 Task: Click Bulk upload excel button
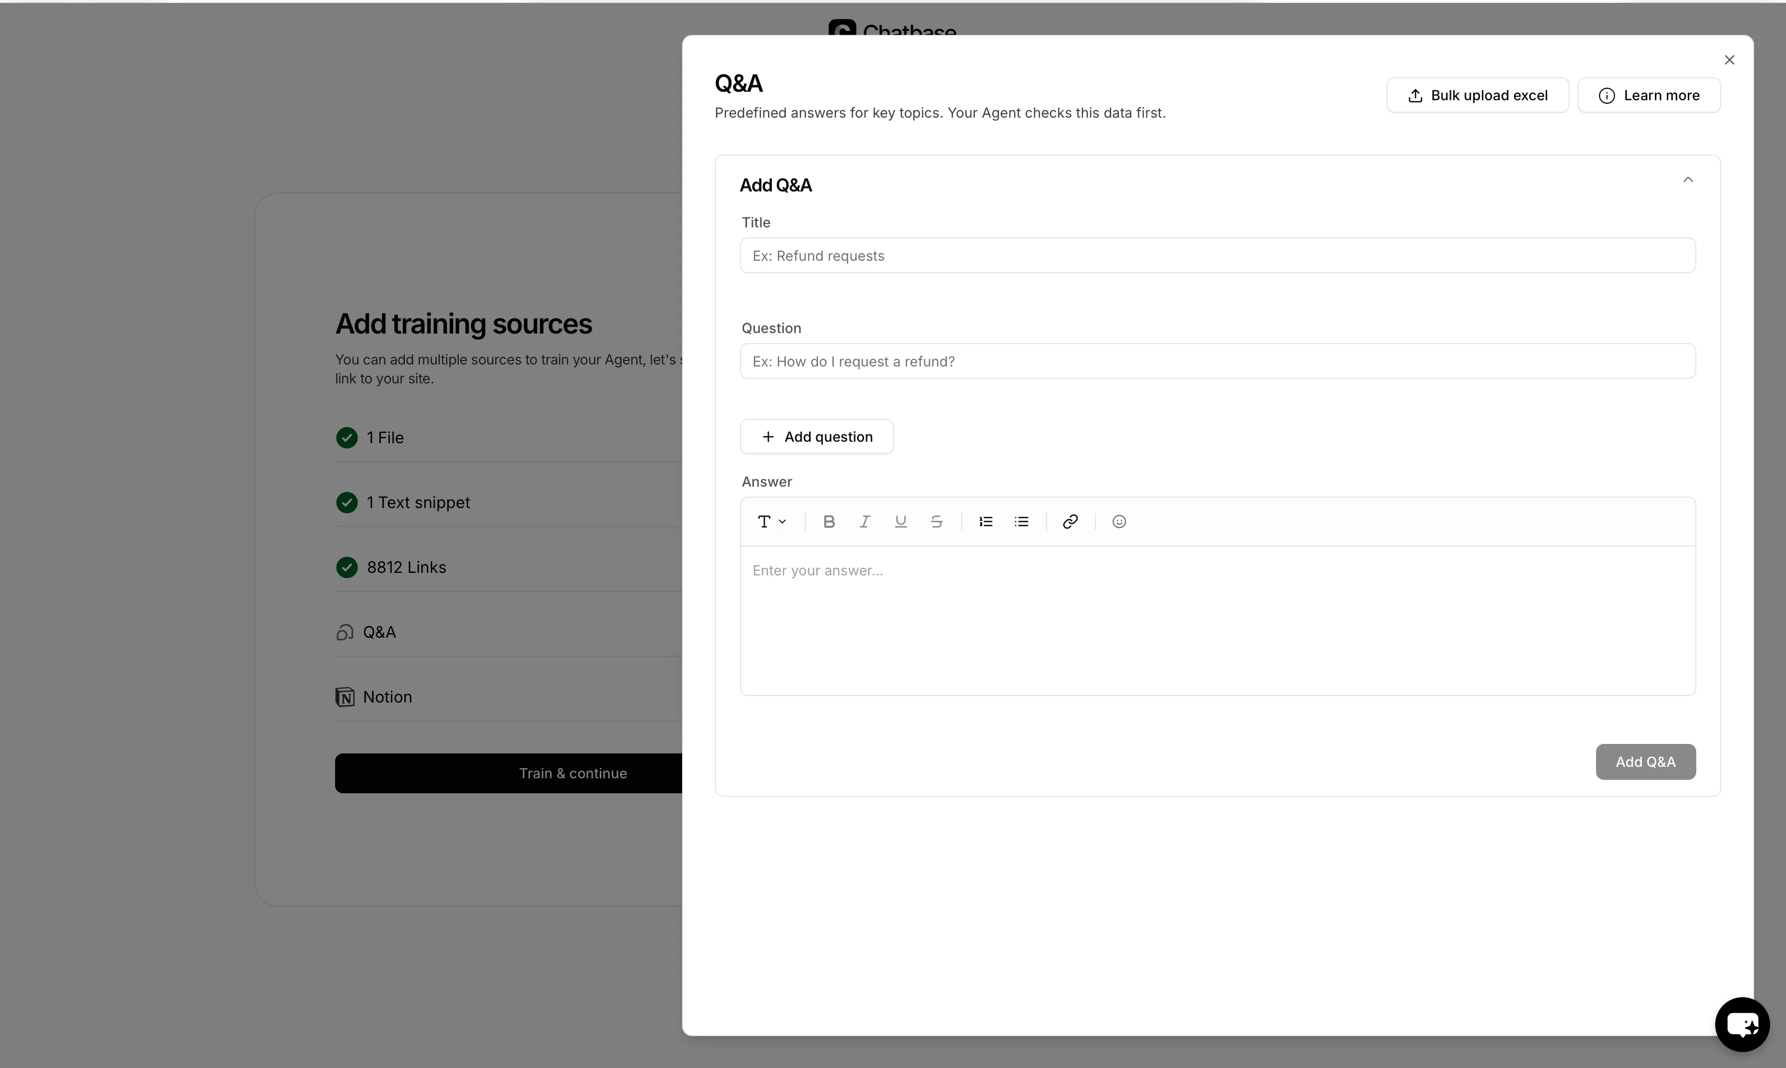[1477, 96]
